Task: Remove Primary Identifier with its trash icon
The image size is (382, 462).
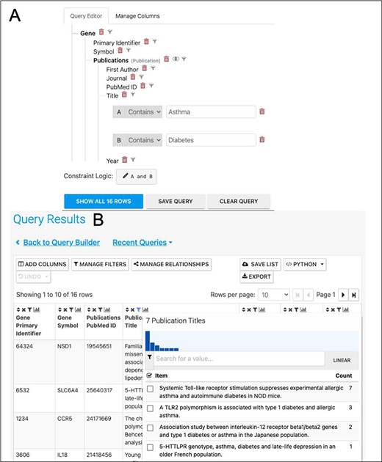Action: pyautogui.click(x=146, y=41)
